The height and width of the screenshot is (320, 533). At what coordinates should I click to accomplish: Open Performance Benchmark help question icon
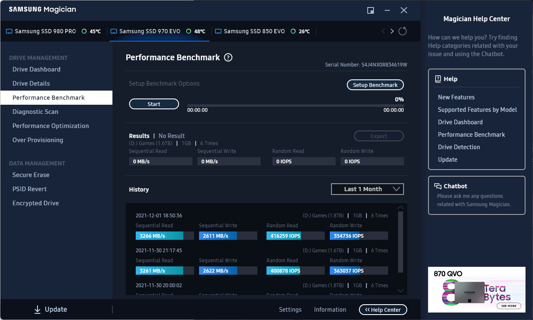coord(228,58)
